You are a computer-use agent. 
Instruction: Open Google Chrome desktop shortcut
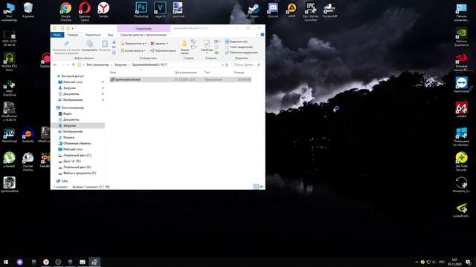[x=65, y=12]
